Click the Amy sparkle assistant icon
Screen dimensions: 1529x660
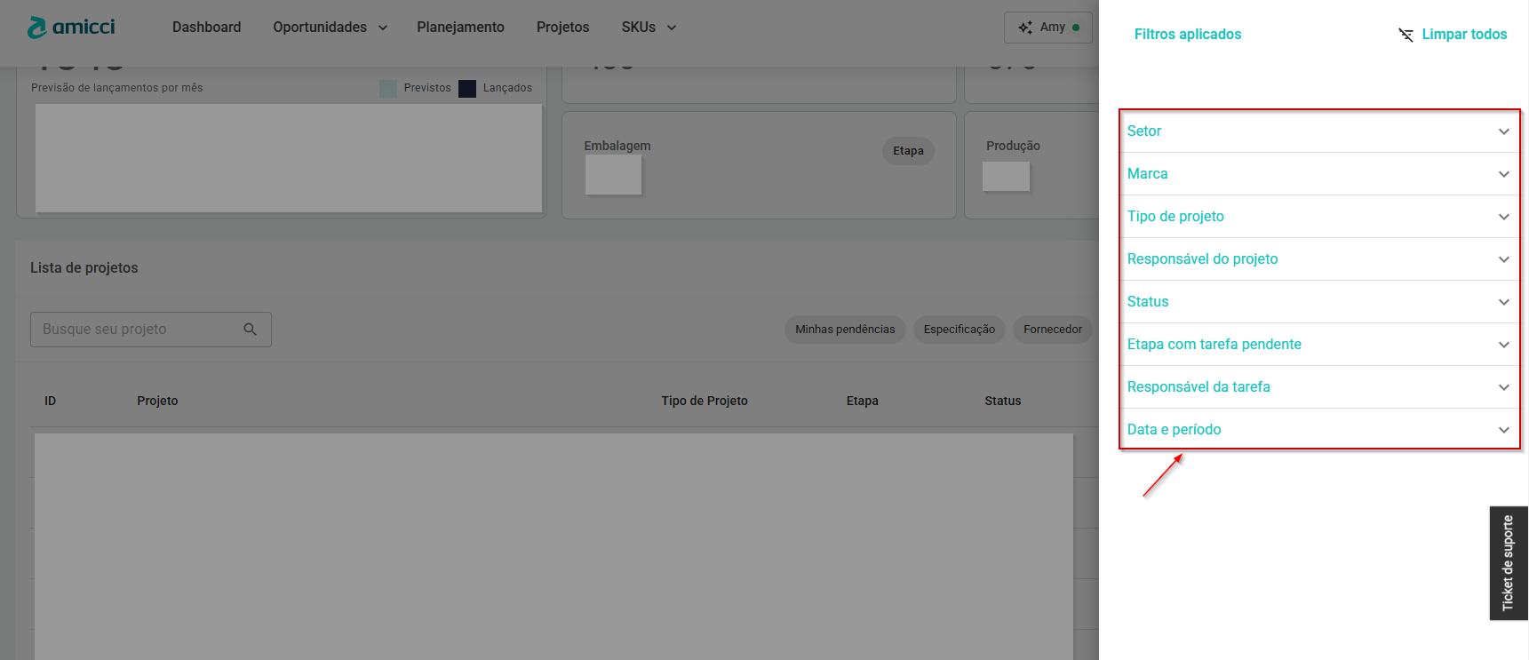1025,28
